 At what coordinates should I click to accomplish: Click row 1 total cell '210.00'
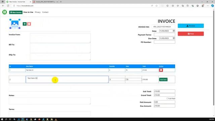[x=150, y=70]
